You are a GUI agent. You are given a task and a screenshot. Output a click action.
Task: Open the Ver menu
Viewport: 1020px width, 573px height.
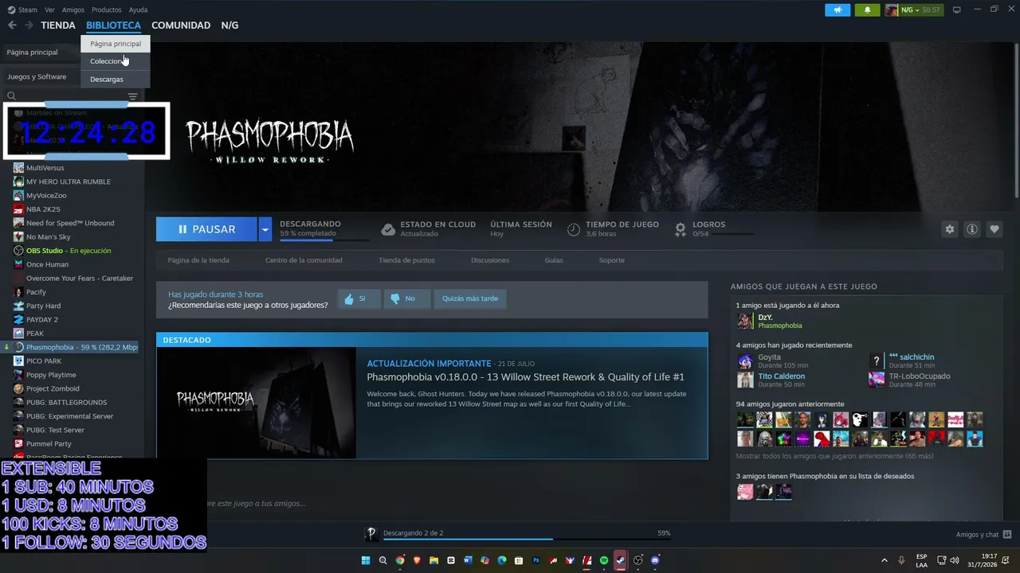[49, 10]
